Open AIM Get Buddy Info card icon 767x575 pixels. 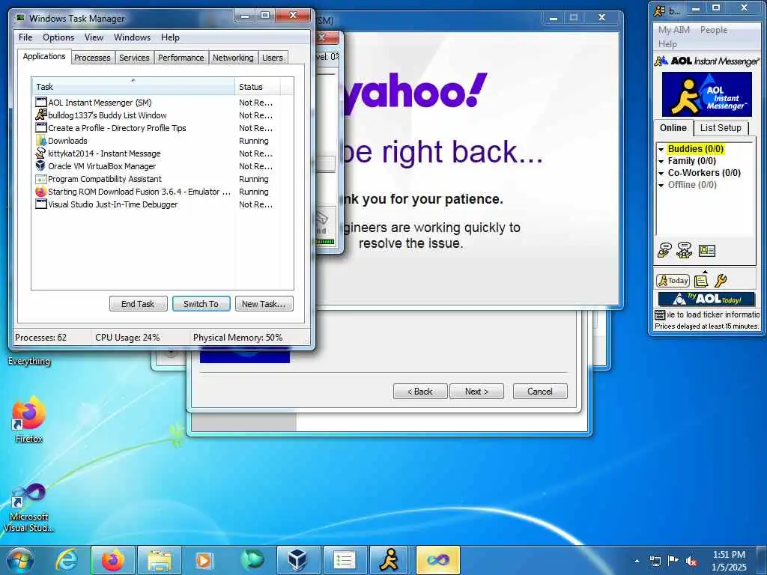click(707, 251)
